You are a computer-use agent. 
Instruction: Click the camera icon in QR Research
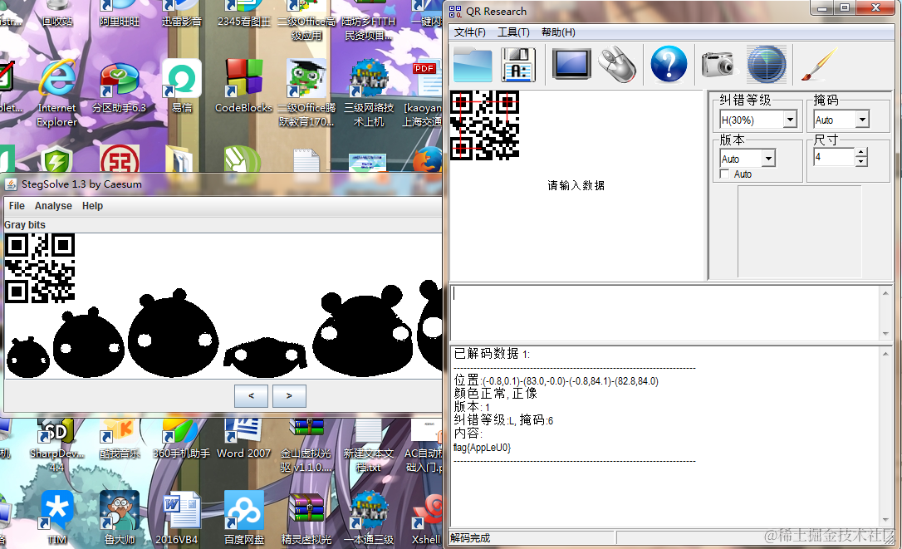click(718, 64)
